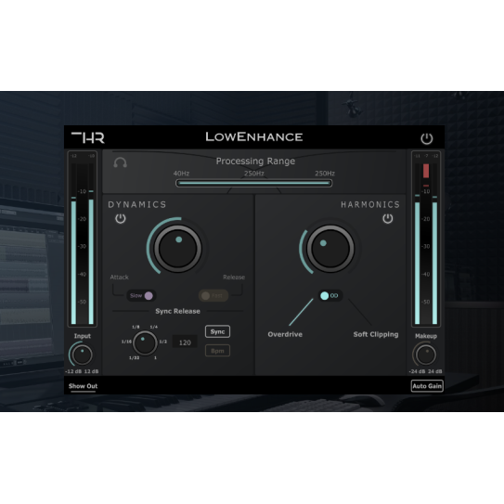Click the LowEnhance title text
504x504 pixels.
[254, 137]
